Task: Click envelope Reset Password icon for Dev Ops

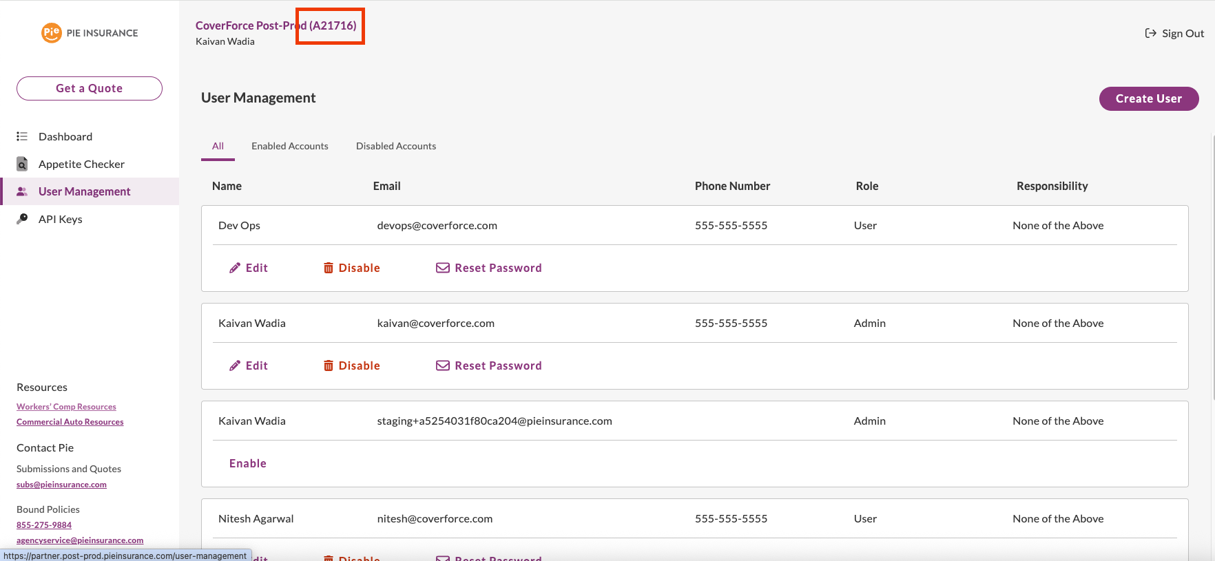Action: click(x=442, y=268)
